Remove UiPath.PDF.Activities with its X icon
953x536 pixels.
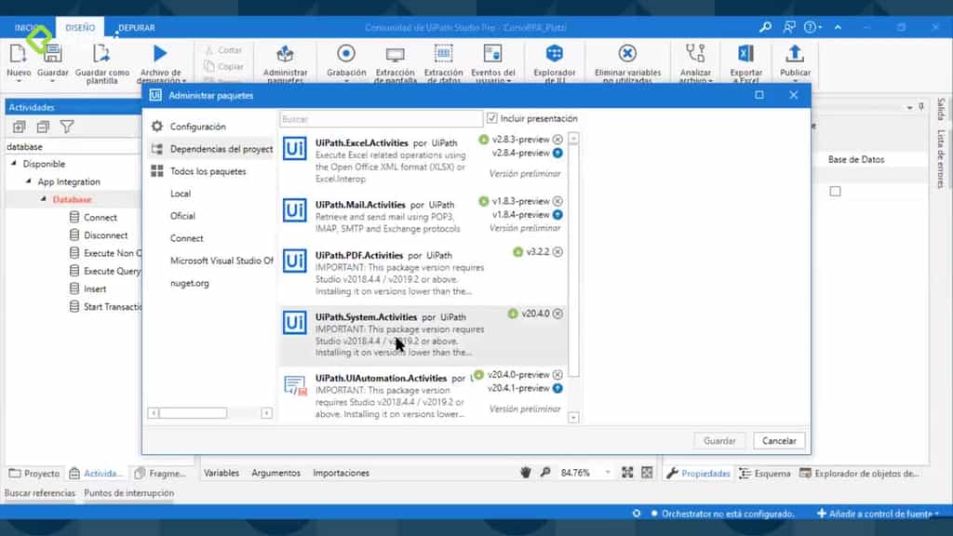[x=557, y=251]
